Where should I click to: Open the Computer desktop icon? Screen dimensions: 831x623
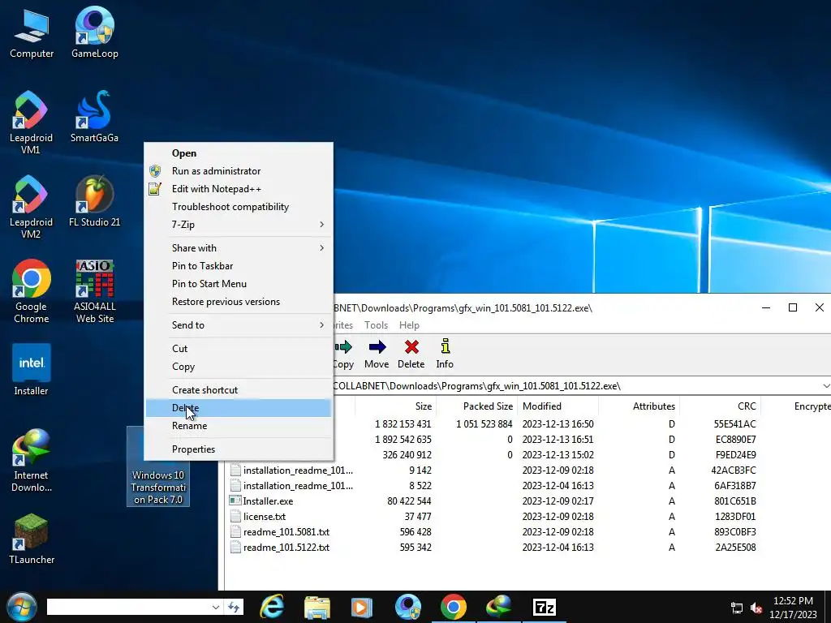tap(32, 32)
